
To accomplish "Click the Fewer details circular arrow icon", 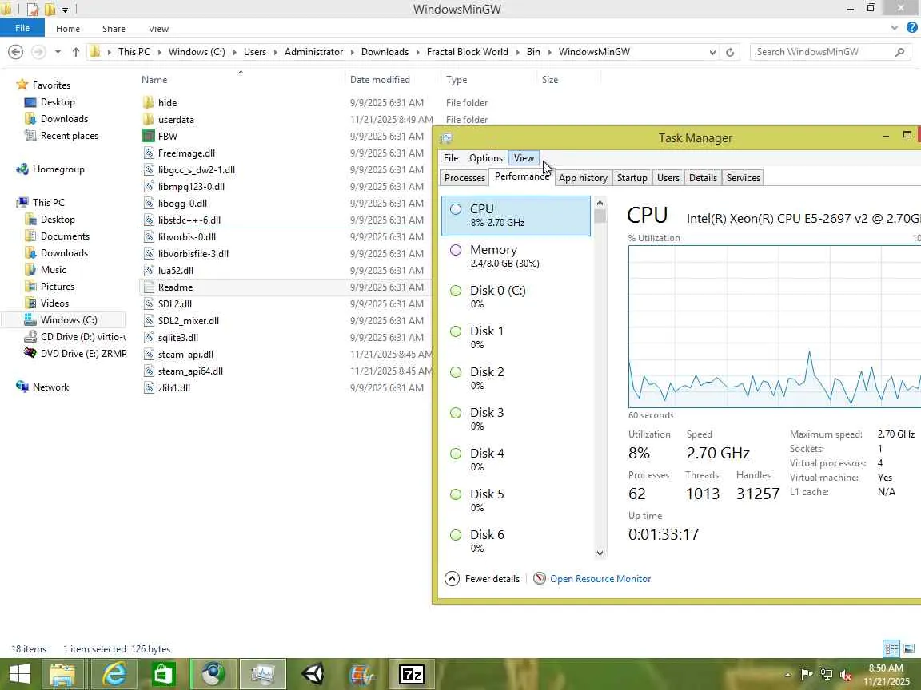I will [452, 578].
